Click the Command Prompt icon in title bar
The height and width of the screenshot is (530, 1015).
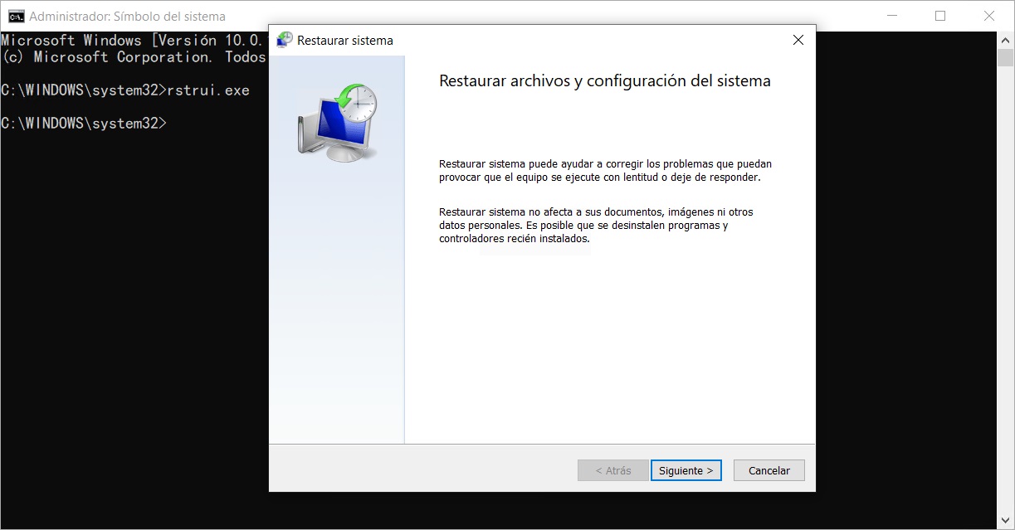(x=16, y=16)
